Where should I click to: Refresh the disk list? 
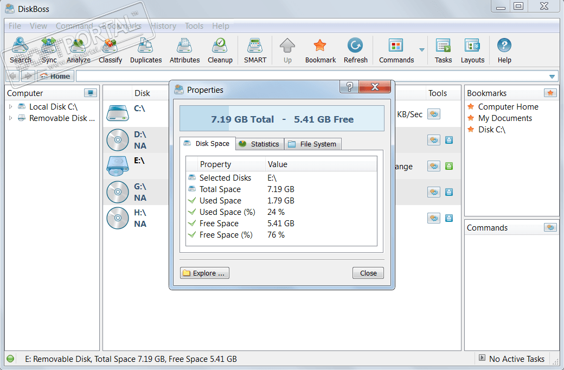click(355, 50)
